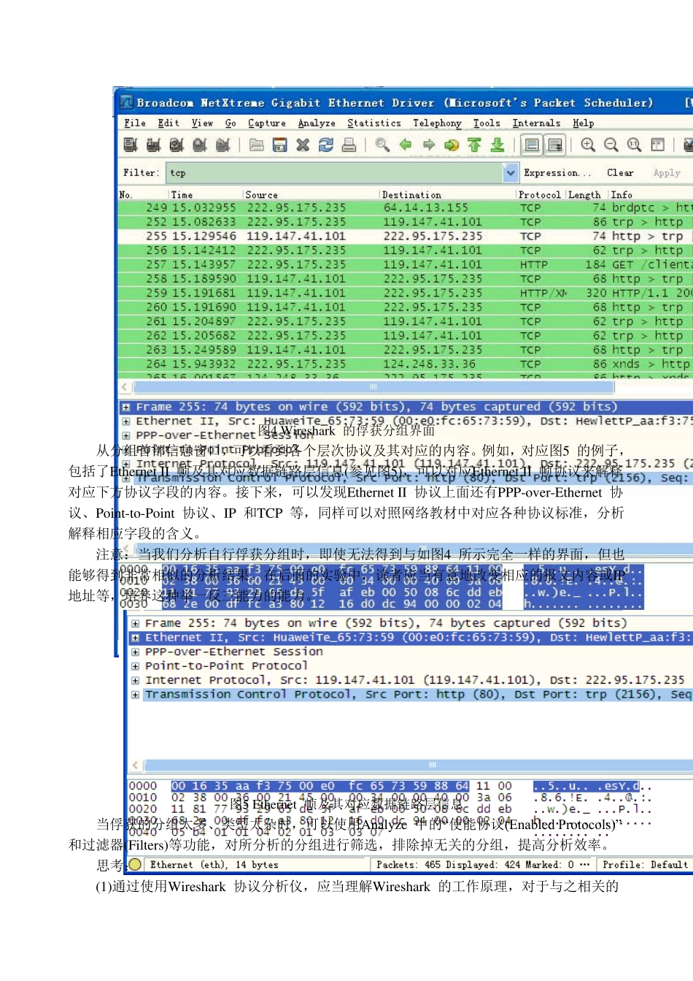Go back in packet history arrow
Screen dimensions: 693x981
pos(406,145)
